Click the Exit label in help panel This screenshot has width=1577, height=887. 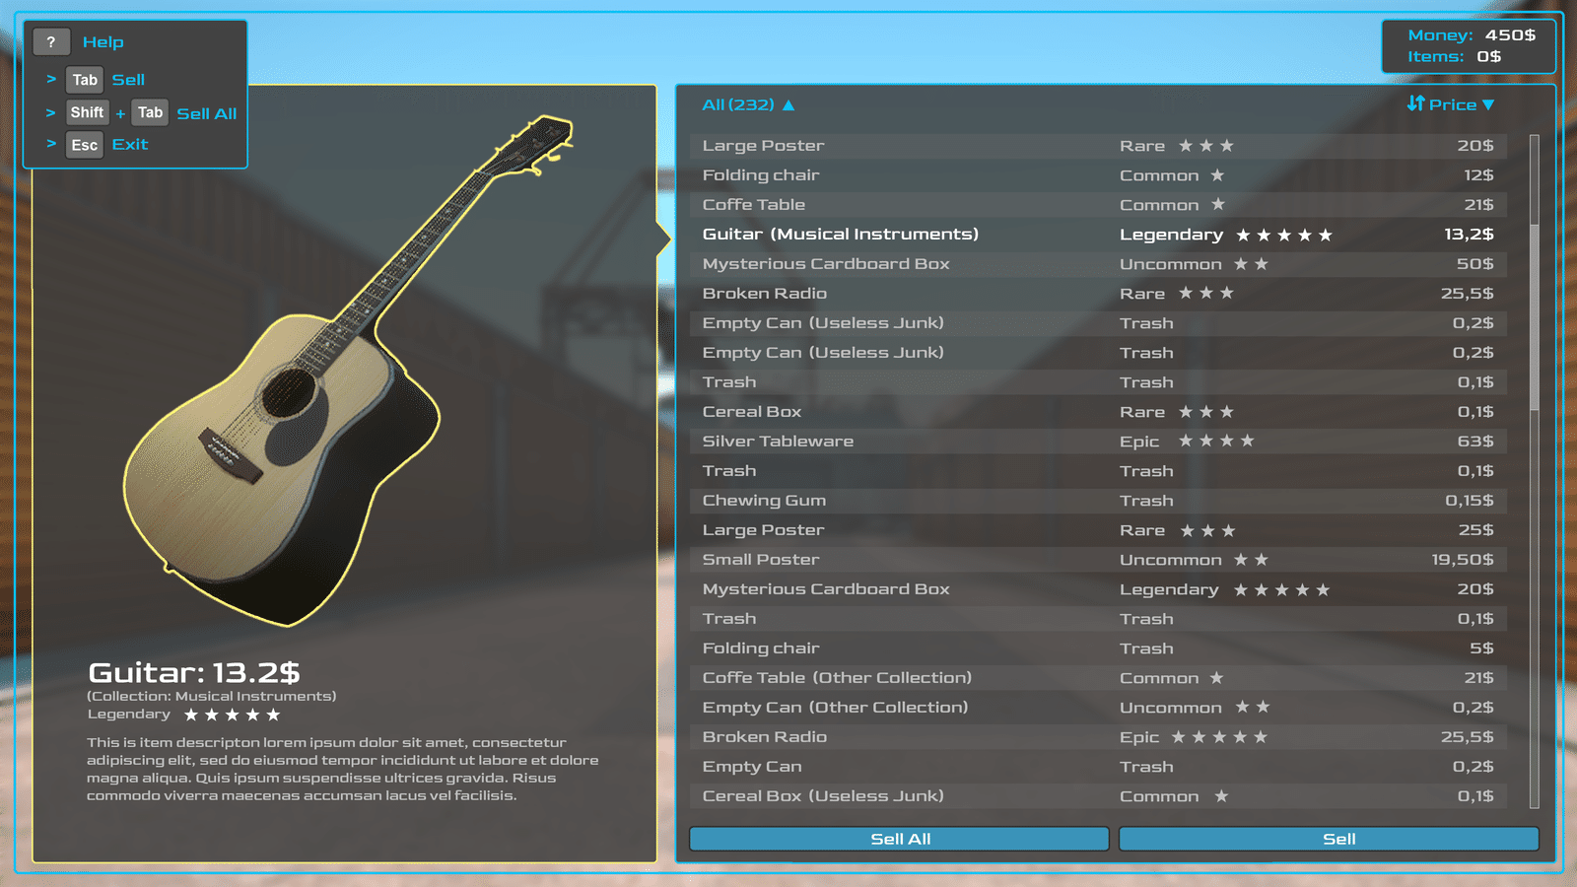point(130,144)
